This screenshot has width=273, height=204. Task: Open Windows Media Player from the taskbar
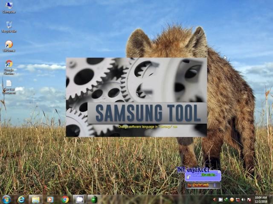pos(50,199)
